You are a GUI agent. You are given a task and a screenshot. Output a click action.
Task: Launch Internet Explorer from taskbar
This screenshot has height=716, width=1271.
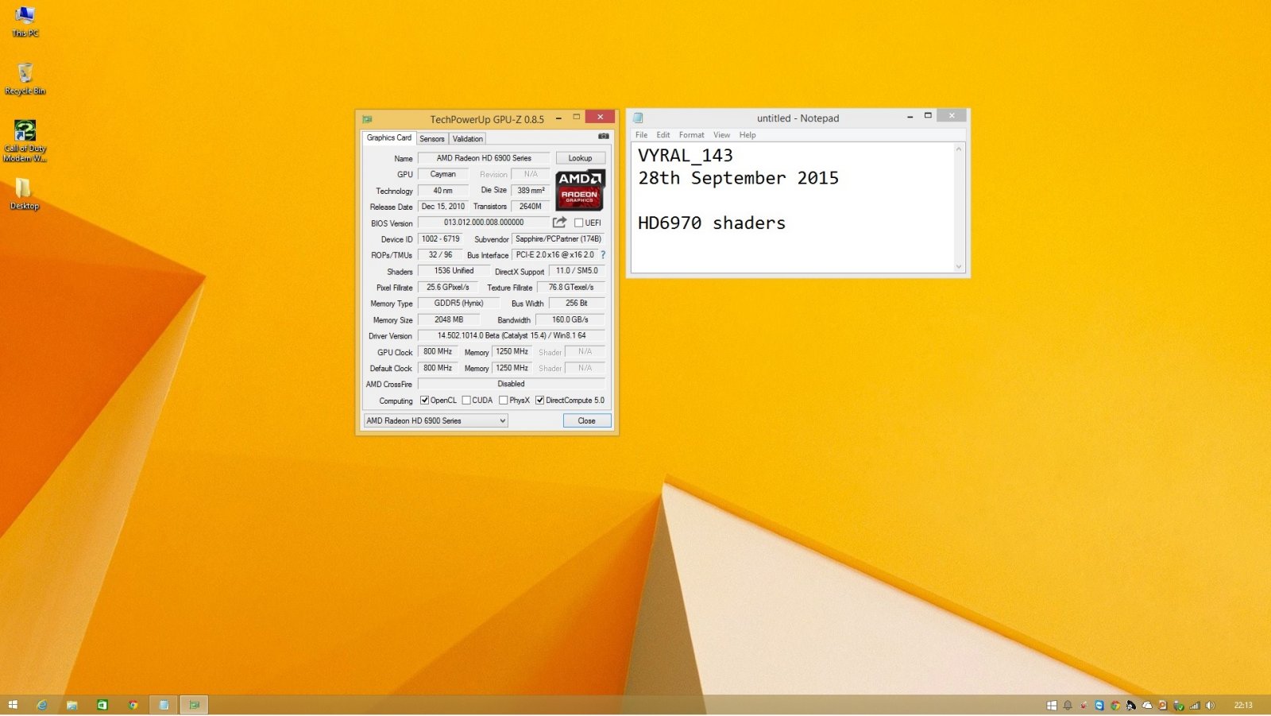pyautogui.click(x=42, y=705)
